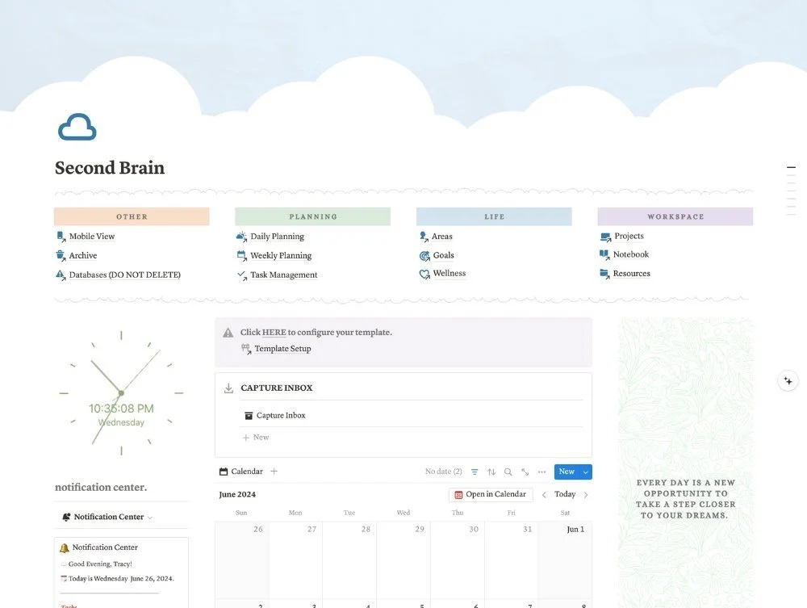Viewport: 807px width, 608px height.
Task: Click the blue New button
Action: coord(567,472)
